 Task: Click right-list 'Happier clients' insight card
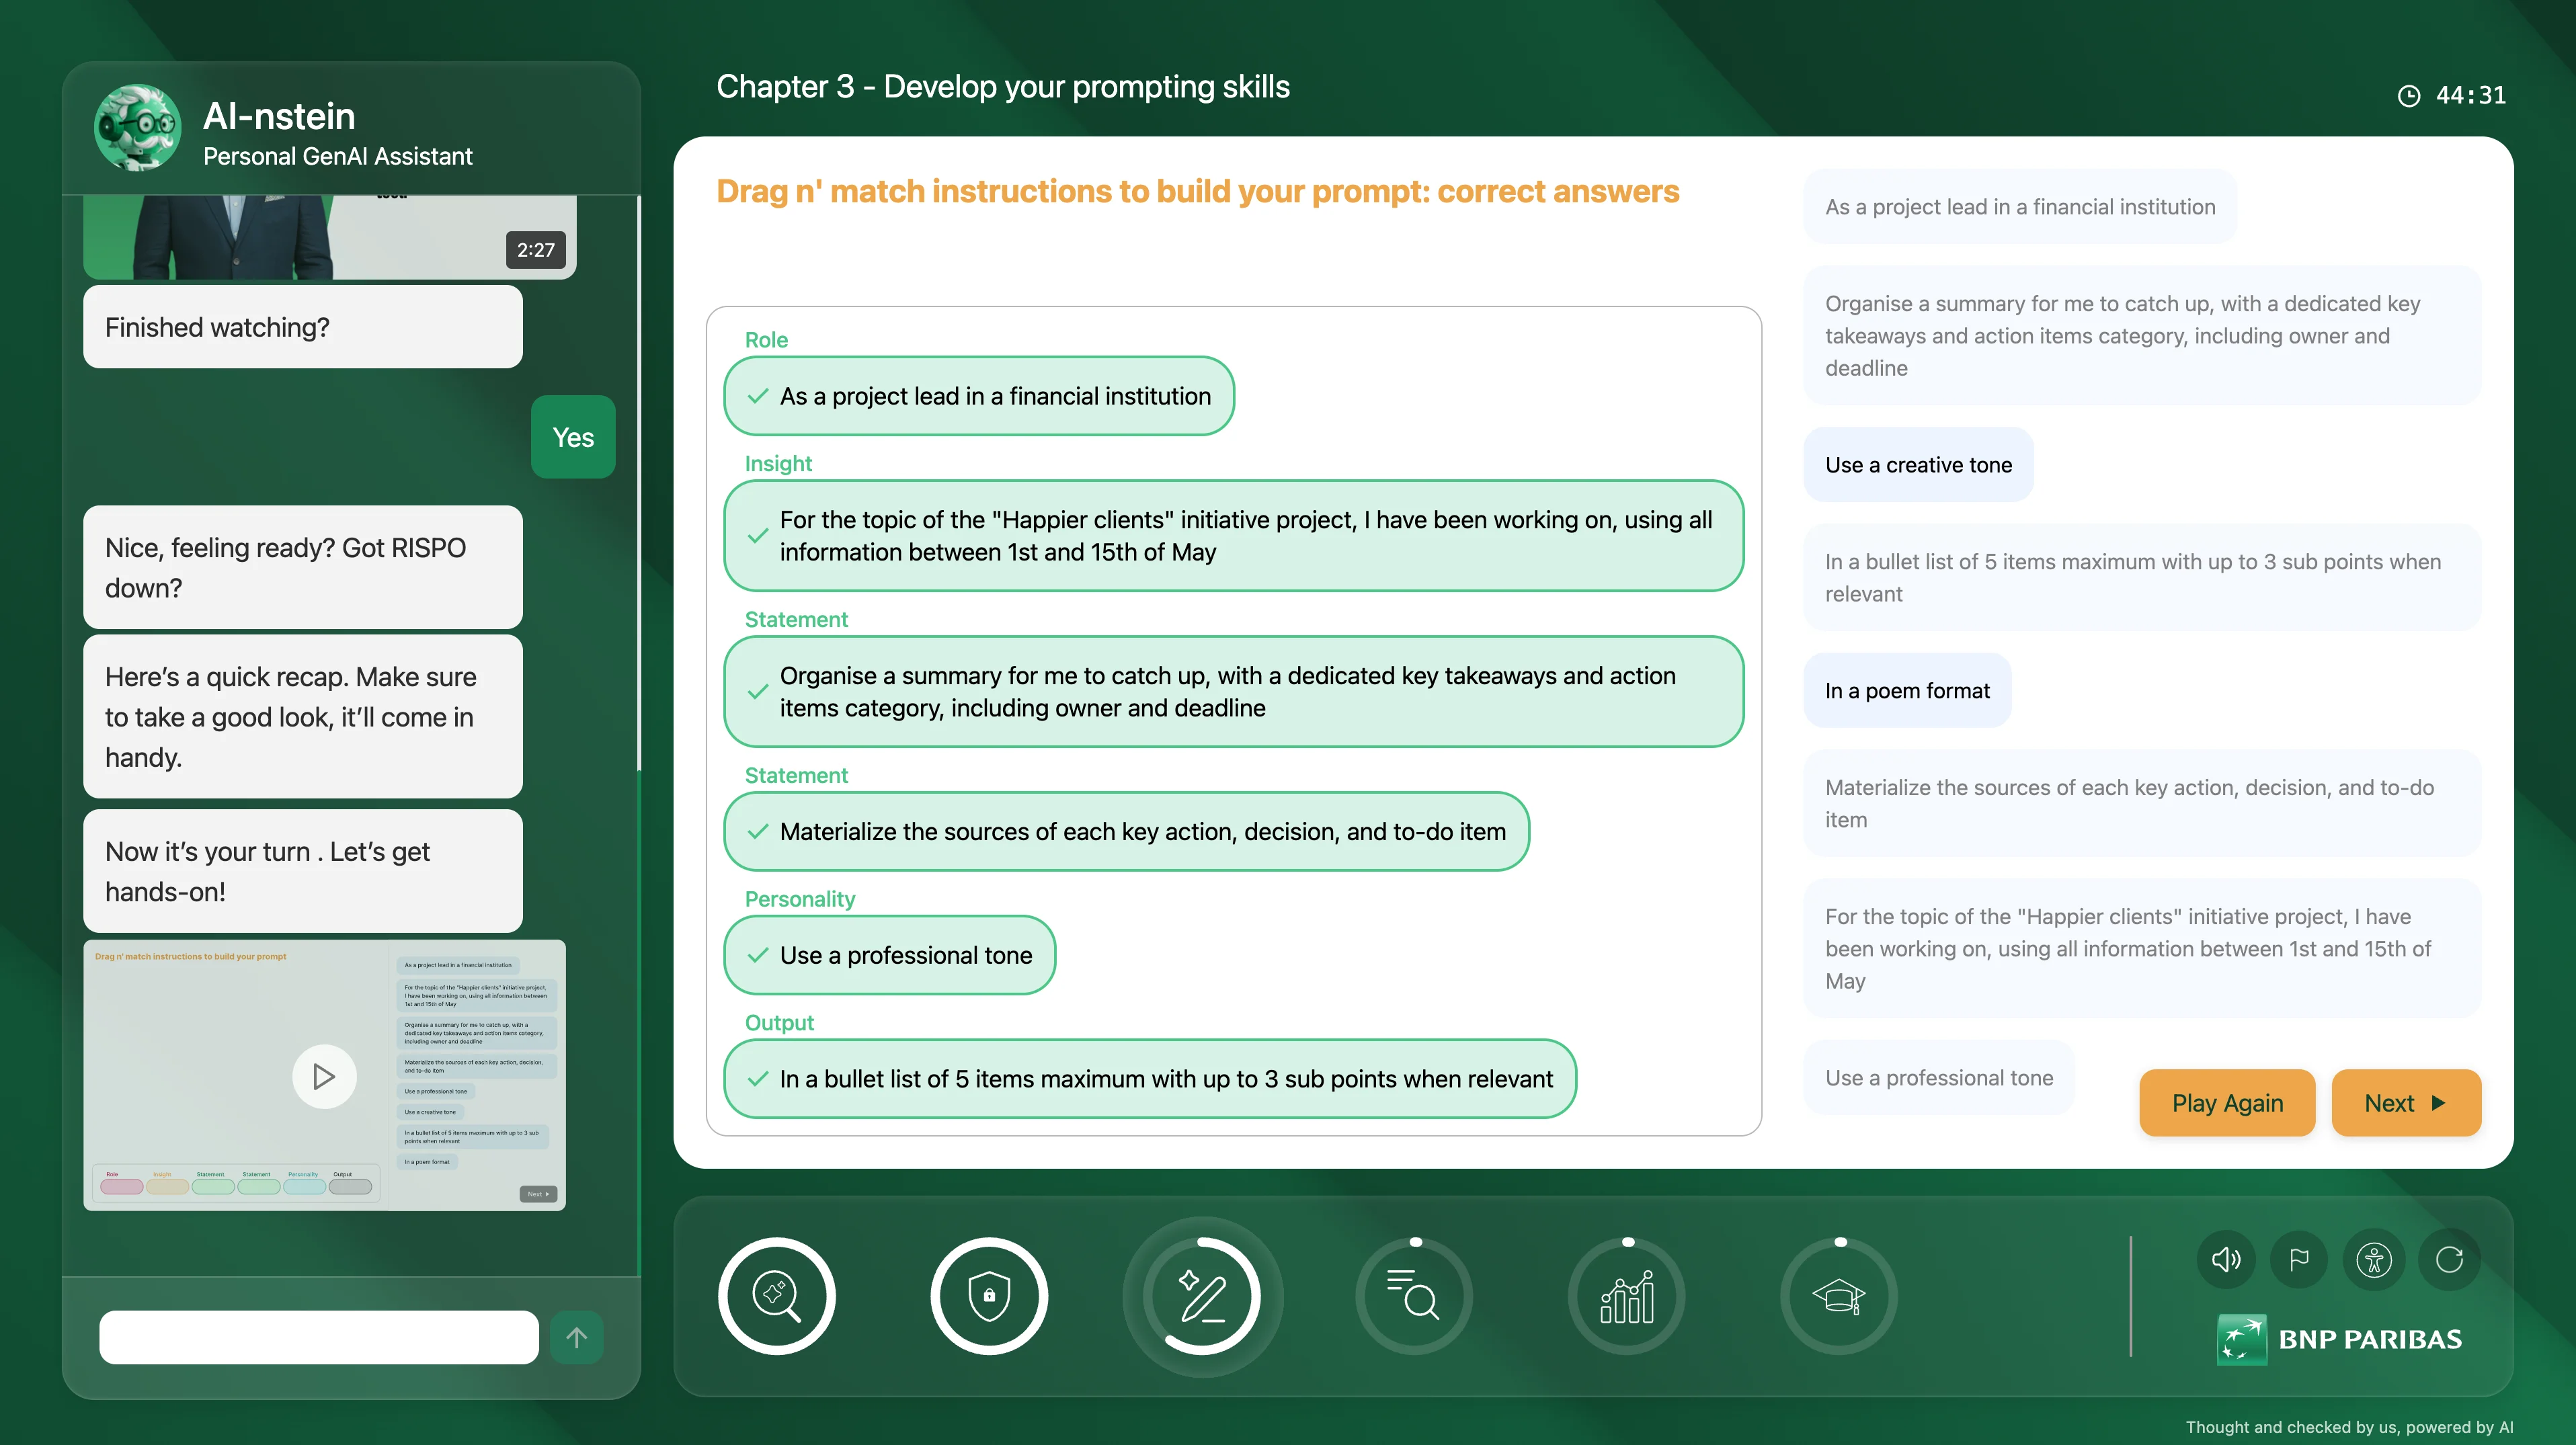tap(2142, 949)
